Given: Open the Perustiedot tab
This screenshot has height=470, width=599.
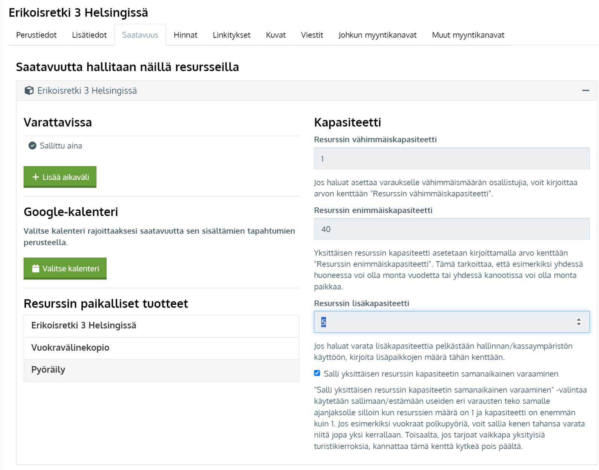Looking at the screenshot, I should 36,35.
